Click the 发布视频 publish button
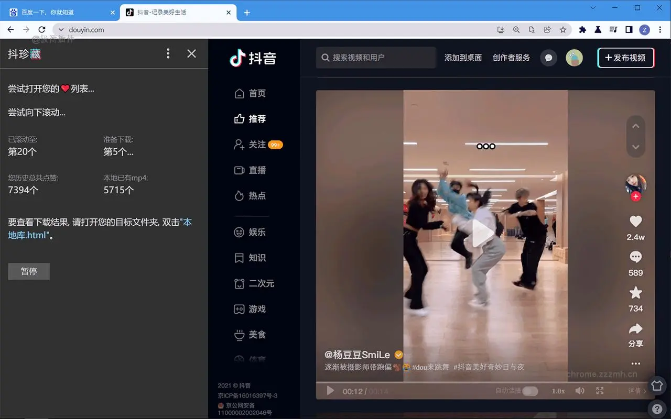 626,58
